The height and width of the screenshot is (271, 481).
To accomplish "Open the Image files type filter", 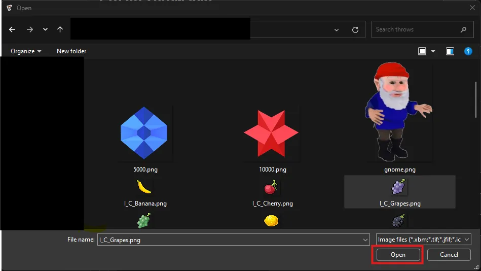I will point(423,240).
